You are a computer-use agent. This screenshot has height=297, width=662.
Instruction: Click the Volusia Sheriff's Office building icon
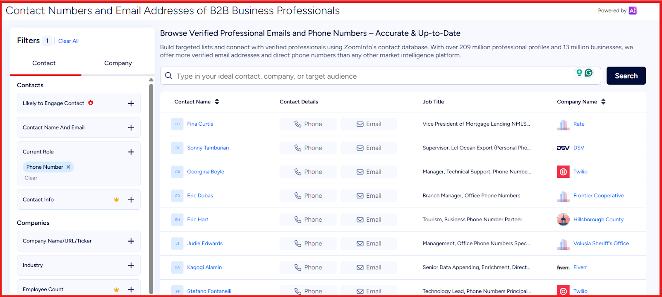(x=563, y=244)
